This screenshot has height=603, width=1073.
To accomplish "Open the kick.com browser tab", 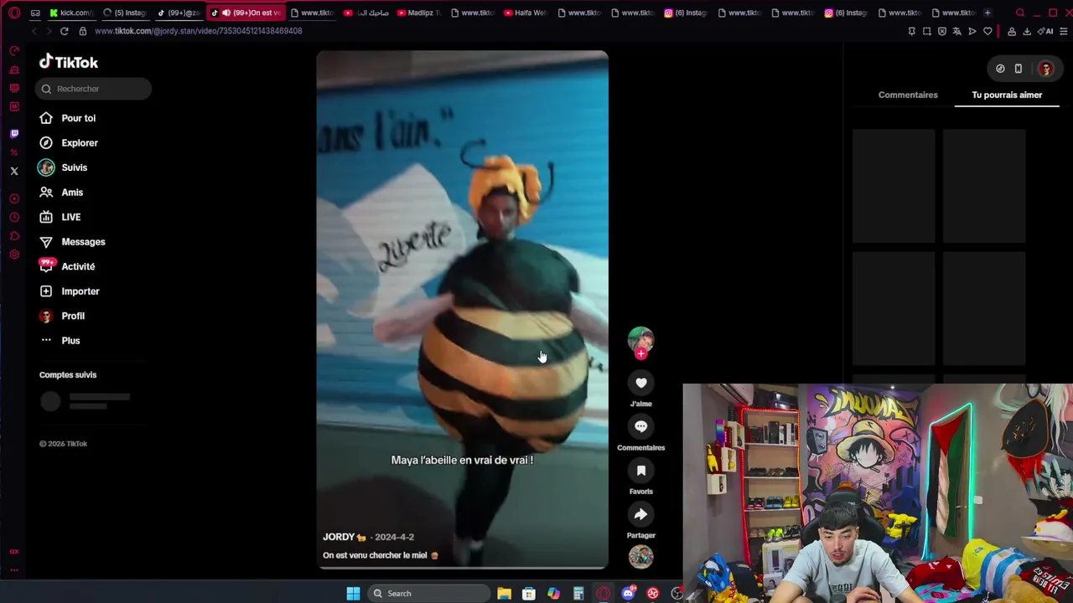I will click(71, 13).
